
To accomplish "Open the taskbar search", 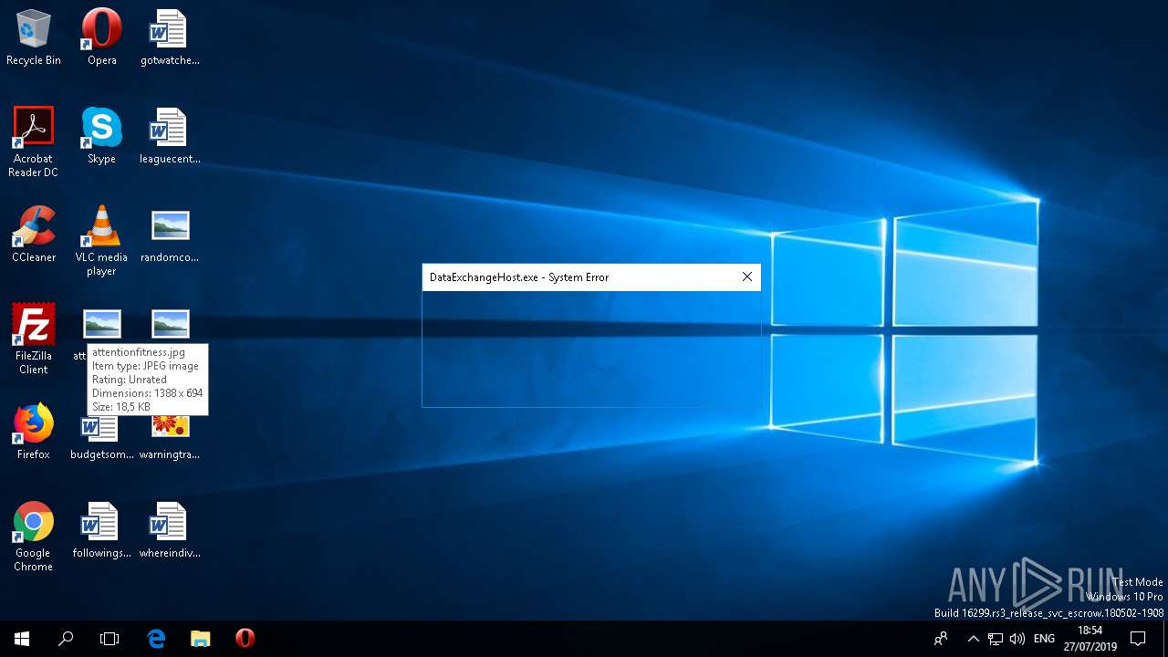I will coord(66,639).
